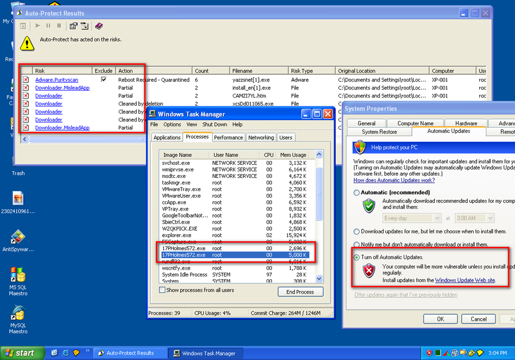Click the Start button

point(22,353)
